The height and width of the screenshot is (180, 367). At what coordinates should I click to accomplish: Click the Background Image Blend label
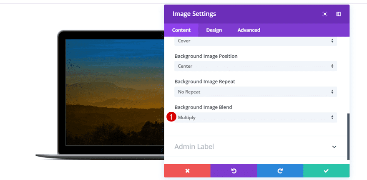point(203,107)
